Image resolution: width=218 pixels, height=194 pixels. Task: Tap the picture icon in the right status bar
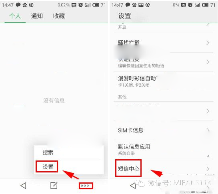coord(141,5)
